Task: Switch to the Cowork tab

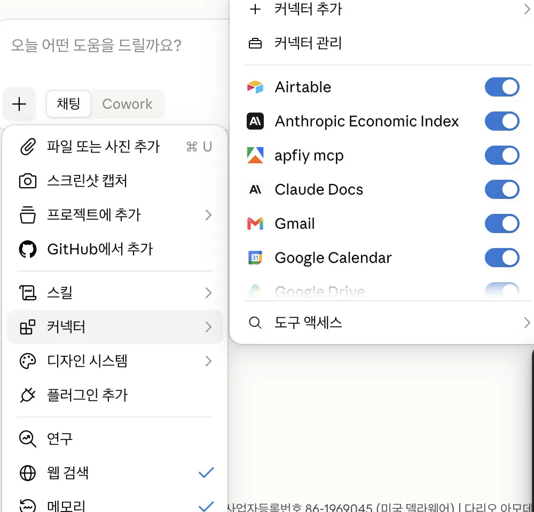Action: pos(127,104)
